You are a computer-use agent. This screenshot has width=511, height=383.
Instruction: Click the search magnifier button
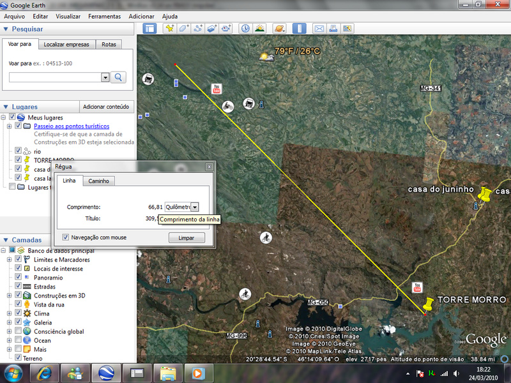click(118, 77)
